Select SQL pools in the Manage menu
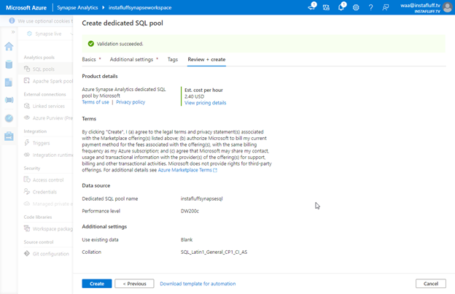The width and height of the screenshot is (455, 294). click(x=45, y=69)
